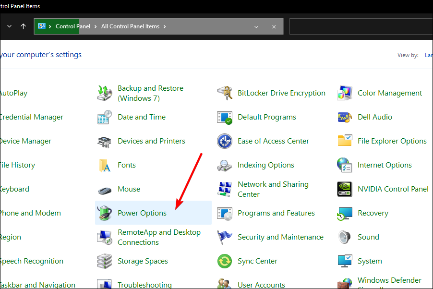Open the Network and Sharing Center icon
This screenshot has height=289, width=433.
point(225,189)
